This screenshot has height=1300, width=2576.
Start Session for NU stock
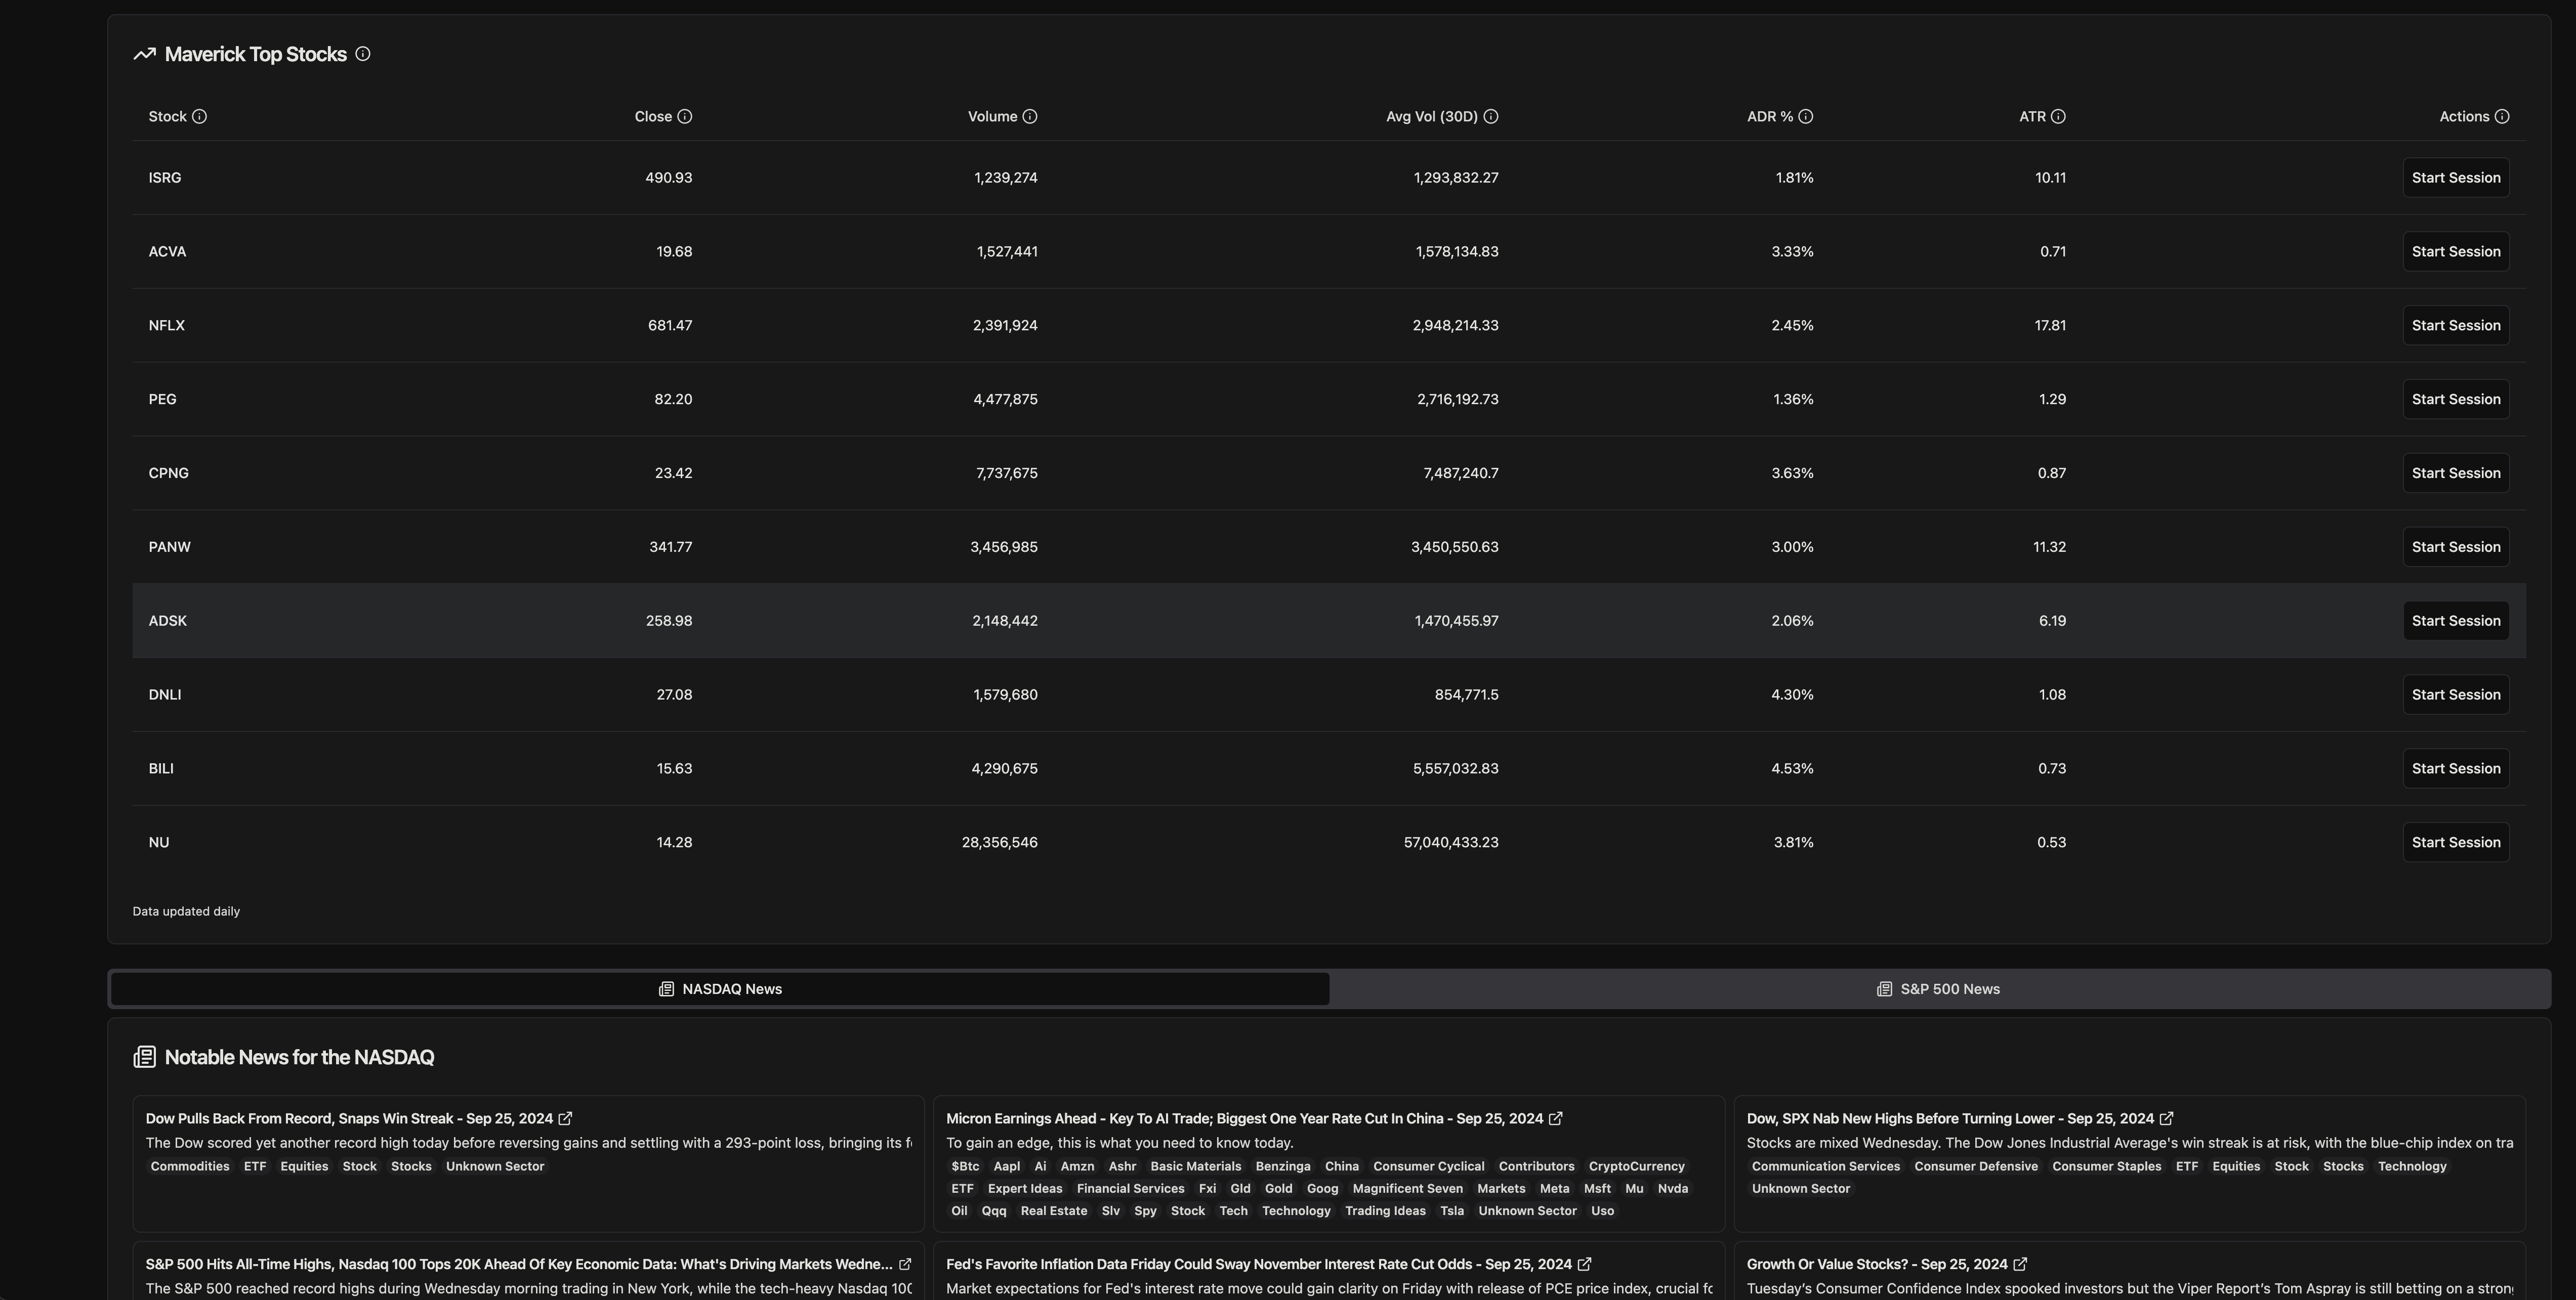[x=2455, y=842]
